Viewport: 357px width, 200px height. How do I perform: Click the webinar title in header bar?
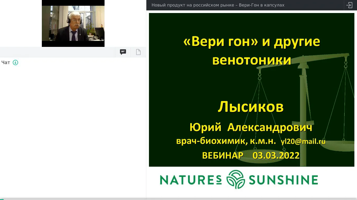(x=218, y=5)
